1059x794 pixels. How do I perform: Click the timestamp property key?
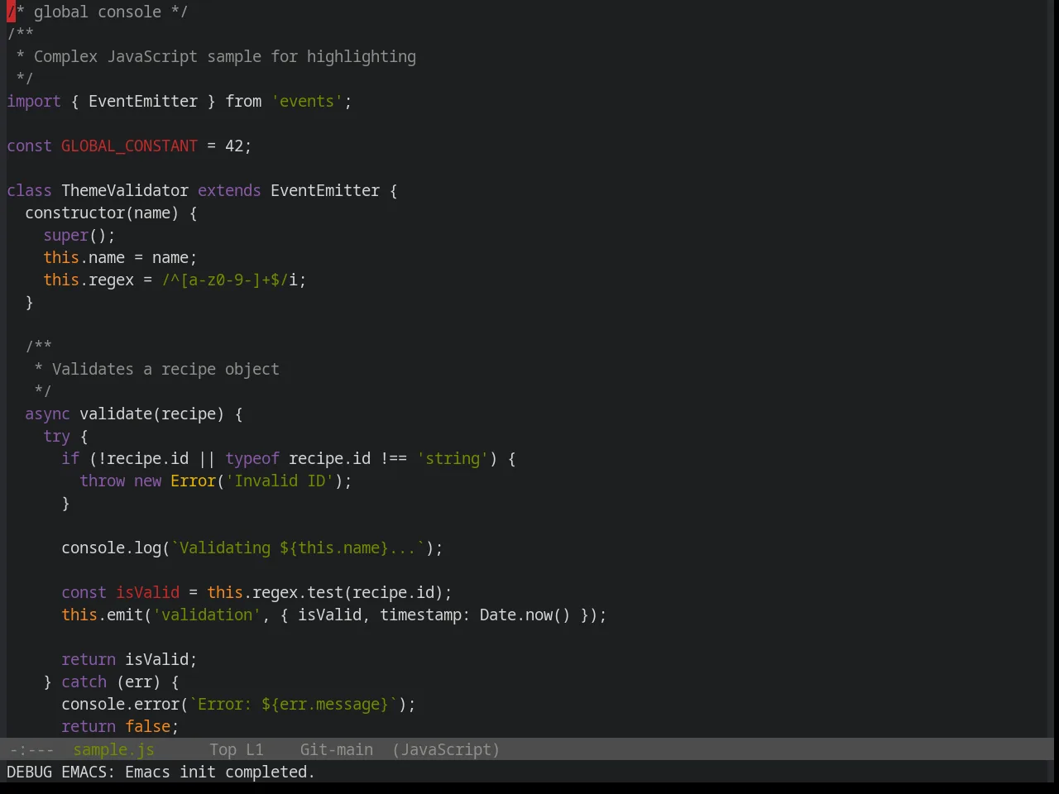(x=420, y=615)
